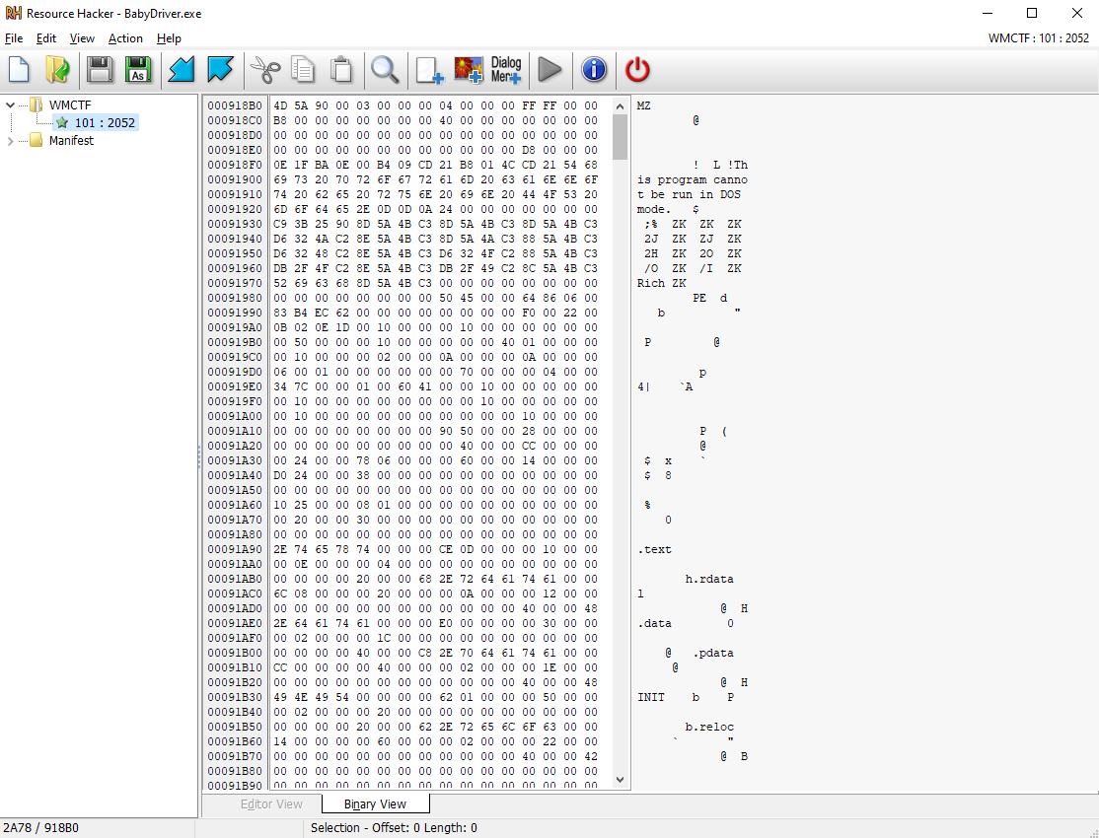Click the red power Exit icon
This screenshot has width=1099, height=838.
point(637,70)
